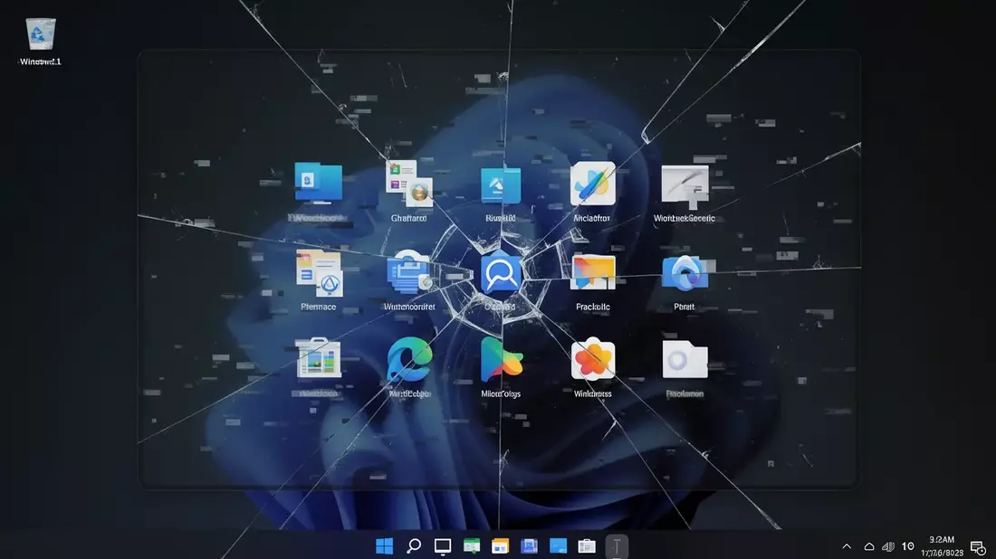Open the Store bag taskbar icon
996x559 pixels.
tap(587, 545)
